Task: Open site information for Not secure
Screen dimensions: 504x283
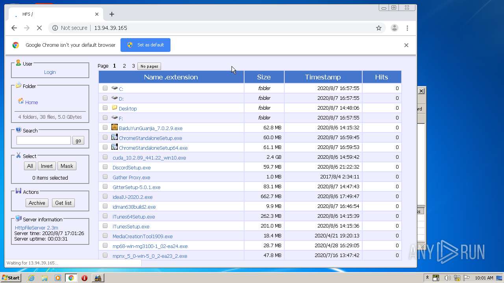Action: pos(71,28)
